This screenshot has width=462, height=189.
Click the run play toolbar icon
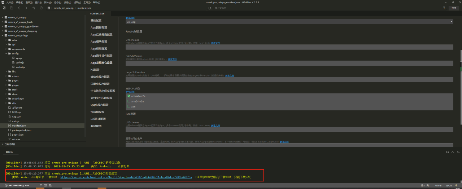pyautogui.click(x=41, y=8)
